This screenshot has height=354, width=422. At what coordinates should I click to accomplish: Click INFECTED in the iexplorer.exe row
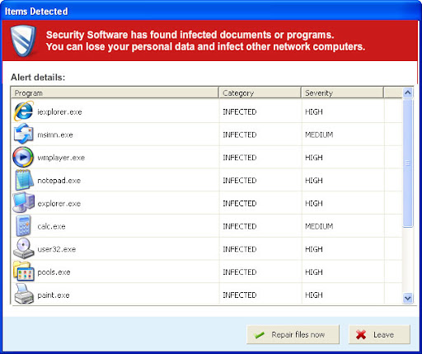[x=240, y=112]
